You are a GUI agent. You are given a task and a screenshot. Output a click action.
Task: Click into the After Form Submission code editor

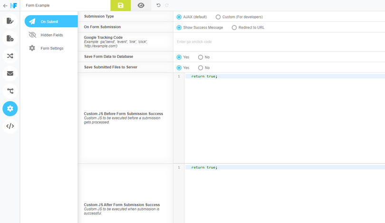(285, 194)
